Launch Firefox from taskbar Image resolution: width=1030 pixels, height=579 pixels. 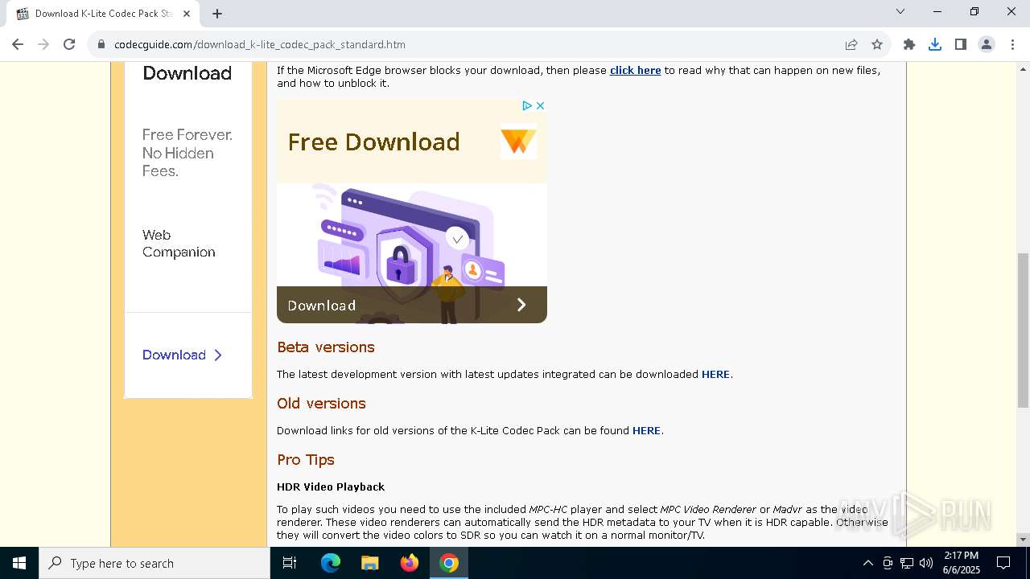pyautogui.click(x=410, y=563)
